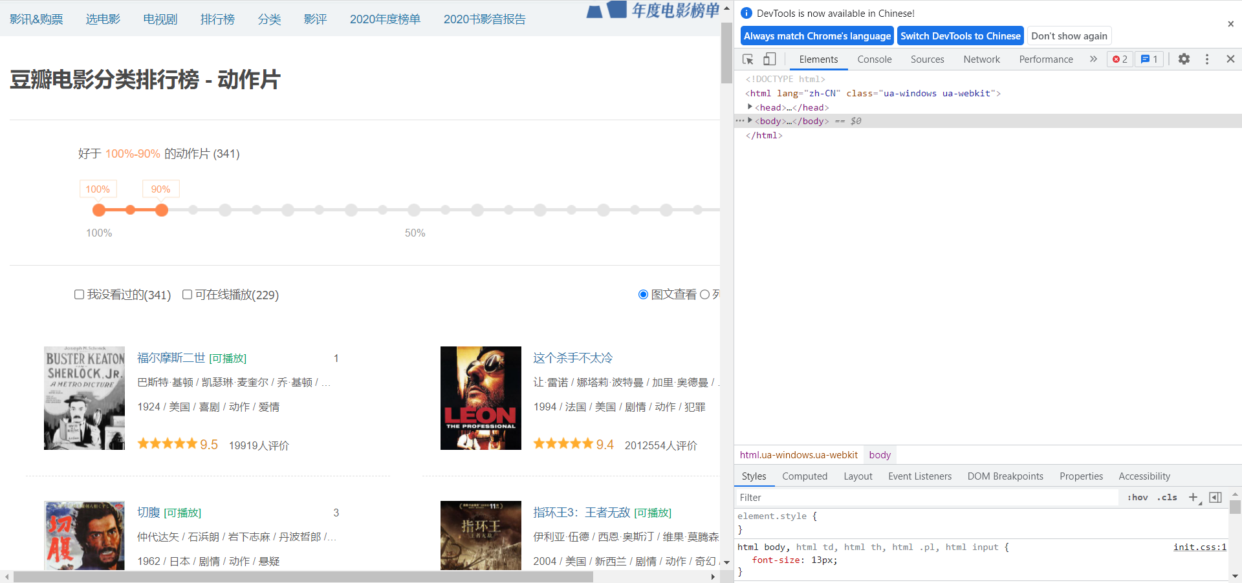This screenshot has height=583, width=1242.
Task: Open the init.css:1 source link
Action: click(x=1200, y=547)
